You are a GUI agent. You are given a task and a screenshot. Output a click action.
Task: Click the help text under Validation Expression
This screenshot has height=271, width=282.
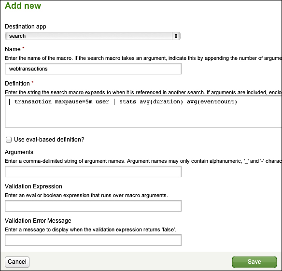86,196
